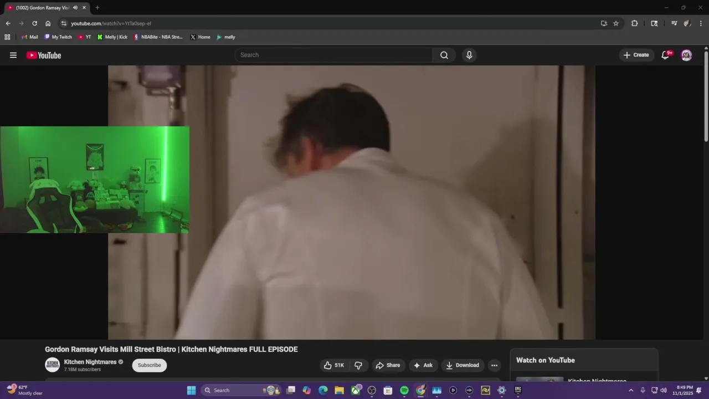This screenshot has width=709, height=399.
Task: Open the melly bookmark
Action: [225, 37]
